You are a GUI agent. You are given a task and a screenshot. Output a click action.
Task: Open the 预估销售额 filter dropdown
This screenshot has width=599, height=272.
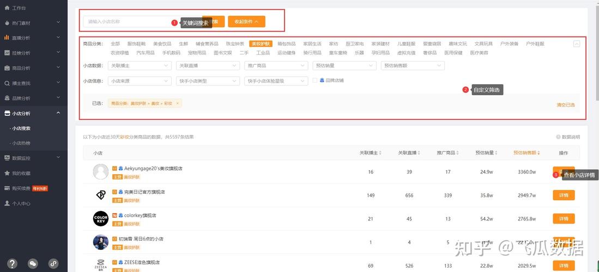pyautogui.click(x=413, y=66)
